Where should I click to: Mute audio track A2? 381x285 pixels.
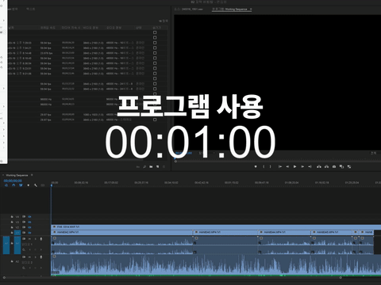[29, 256]
